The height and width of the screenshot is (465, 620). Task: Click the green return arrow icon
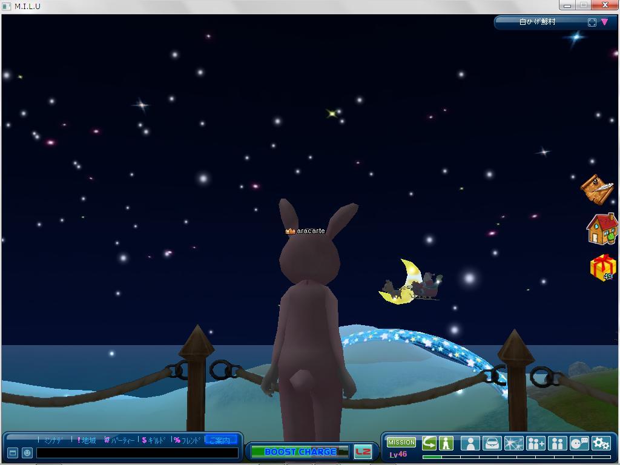[x=429, y=443]
